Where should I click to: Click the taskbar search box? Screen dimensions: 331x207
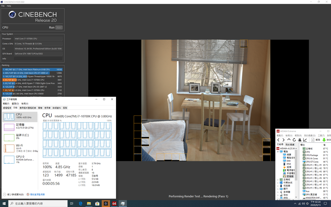[x=38, y=204]
